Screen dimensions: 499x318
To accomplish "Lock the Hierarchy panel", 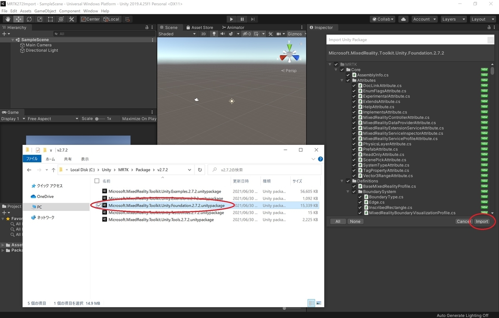I will coord(146,27).
